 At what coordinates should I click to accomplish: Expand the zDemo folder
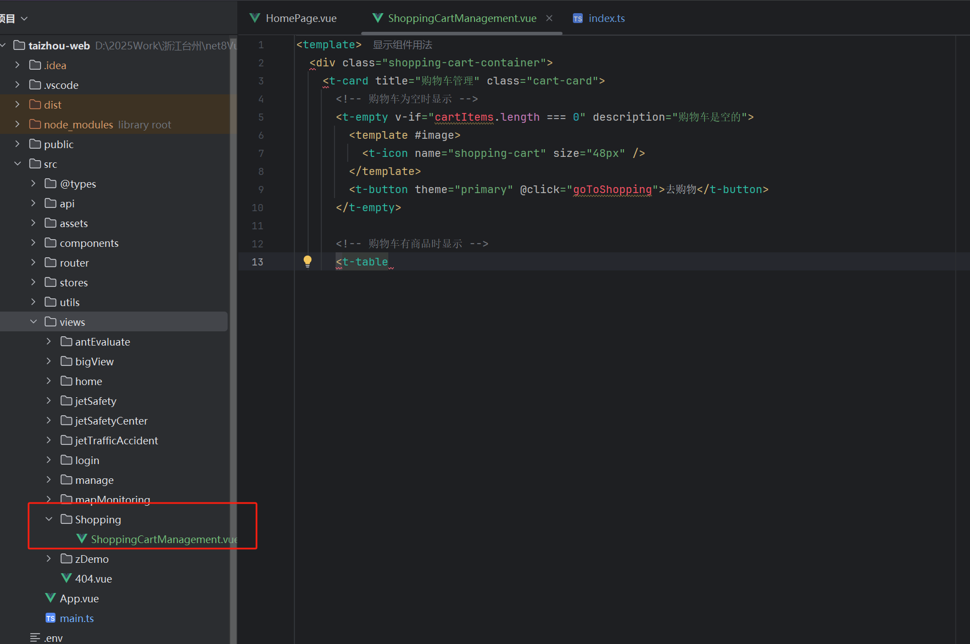coord(49,558)
